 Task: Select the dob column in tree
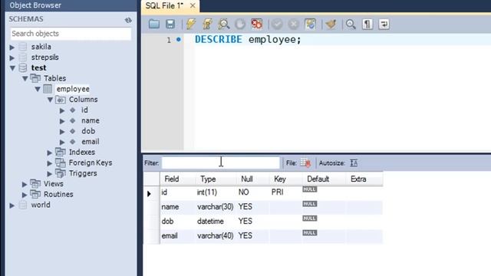[x=88, y=131]
